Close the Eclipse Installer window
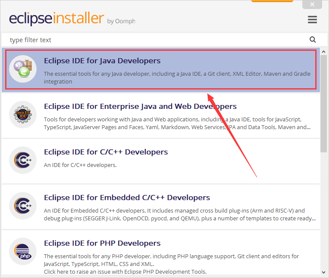 point(313,4)
